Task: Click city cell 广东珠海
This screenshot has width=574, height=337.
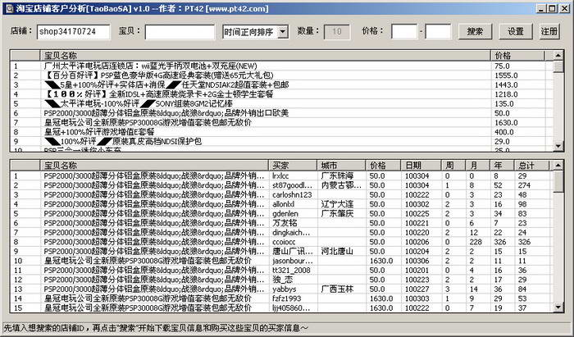Action: coord(337,176)
